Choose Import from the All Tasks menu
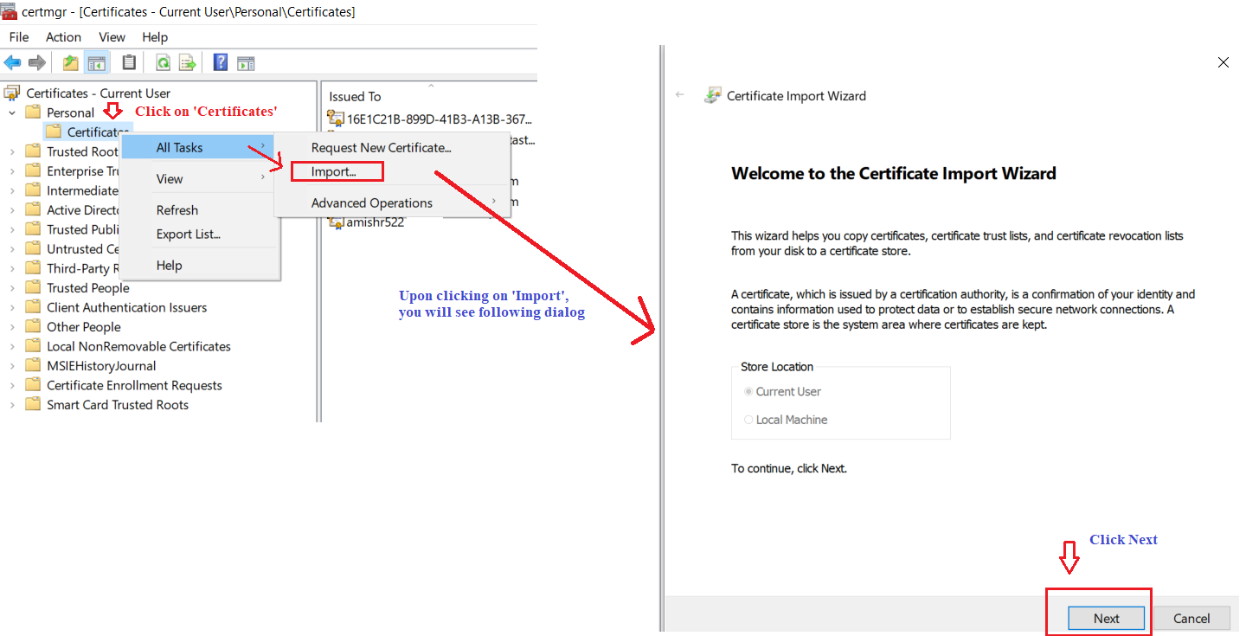 337,170
